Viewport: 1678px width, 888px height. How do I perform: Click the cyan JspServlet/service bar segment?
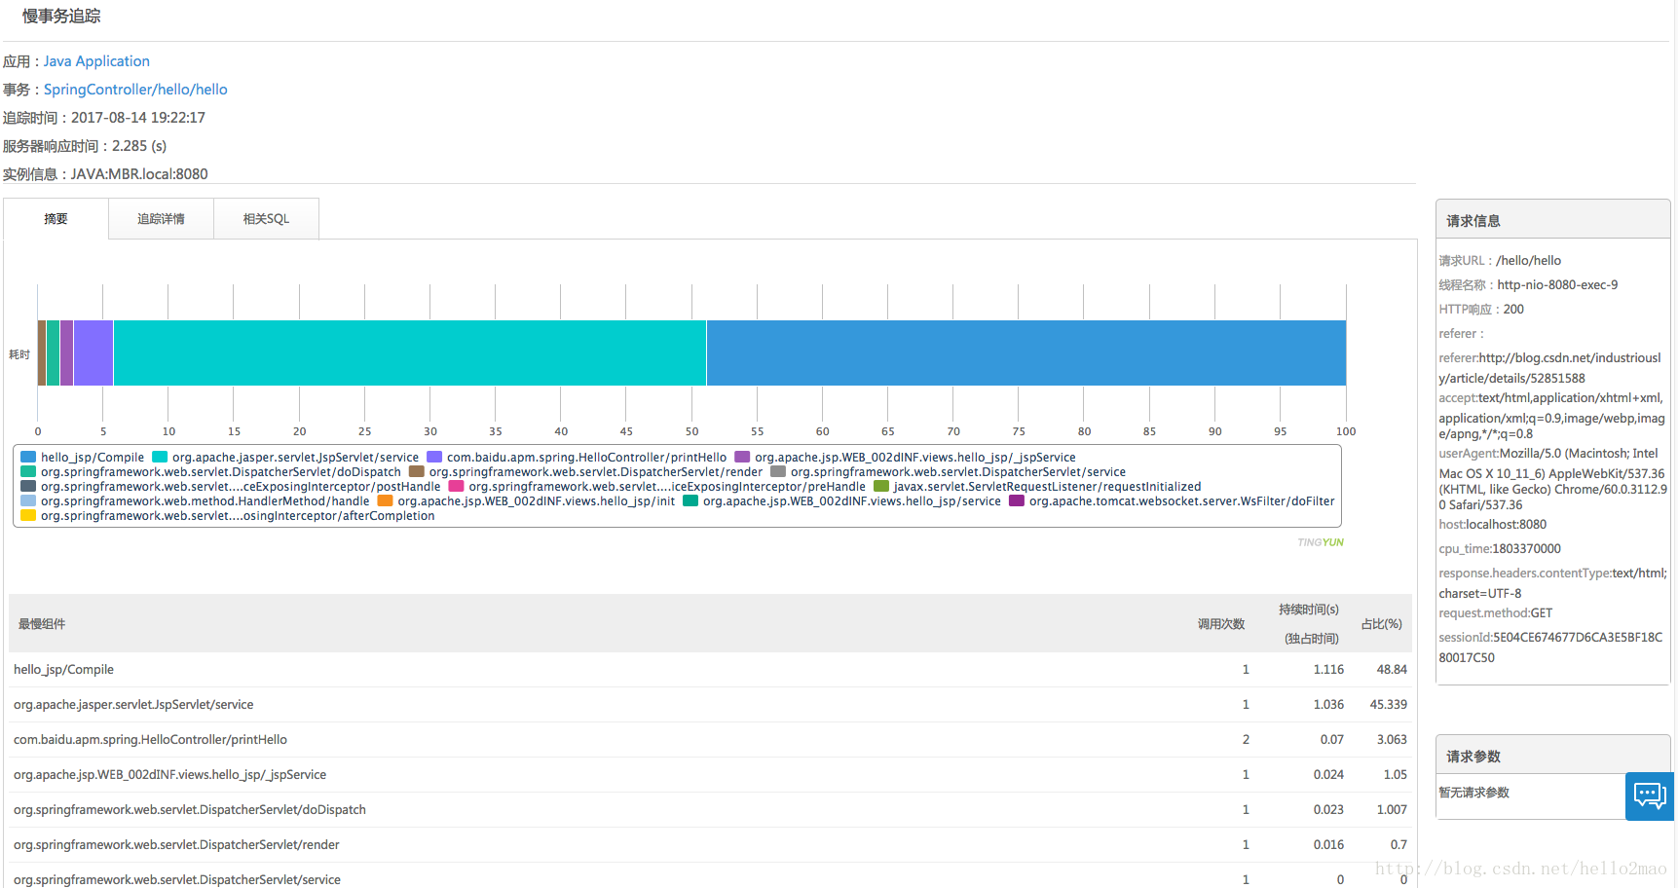[x=410, y=352]
